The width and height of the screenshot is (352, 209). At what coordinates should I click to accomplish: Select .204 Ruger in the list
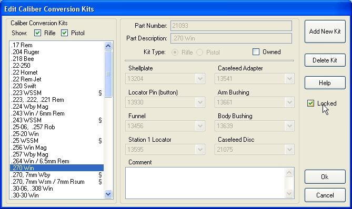(57, 52)
